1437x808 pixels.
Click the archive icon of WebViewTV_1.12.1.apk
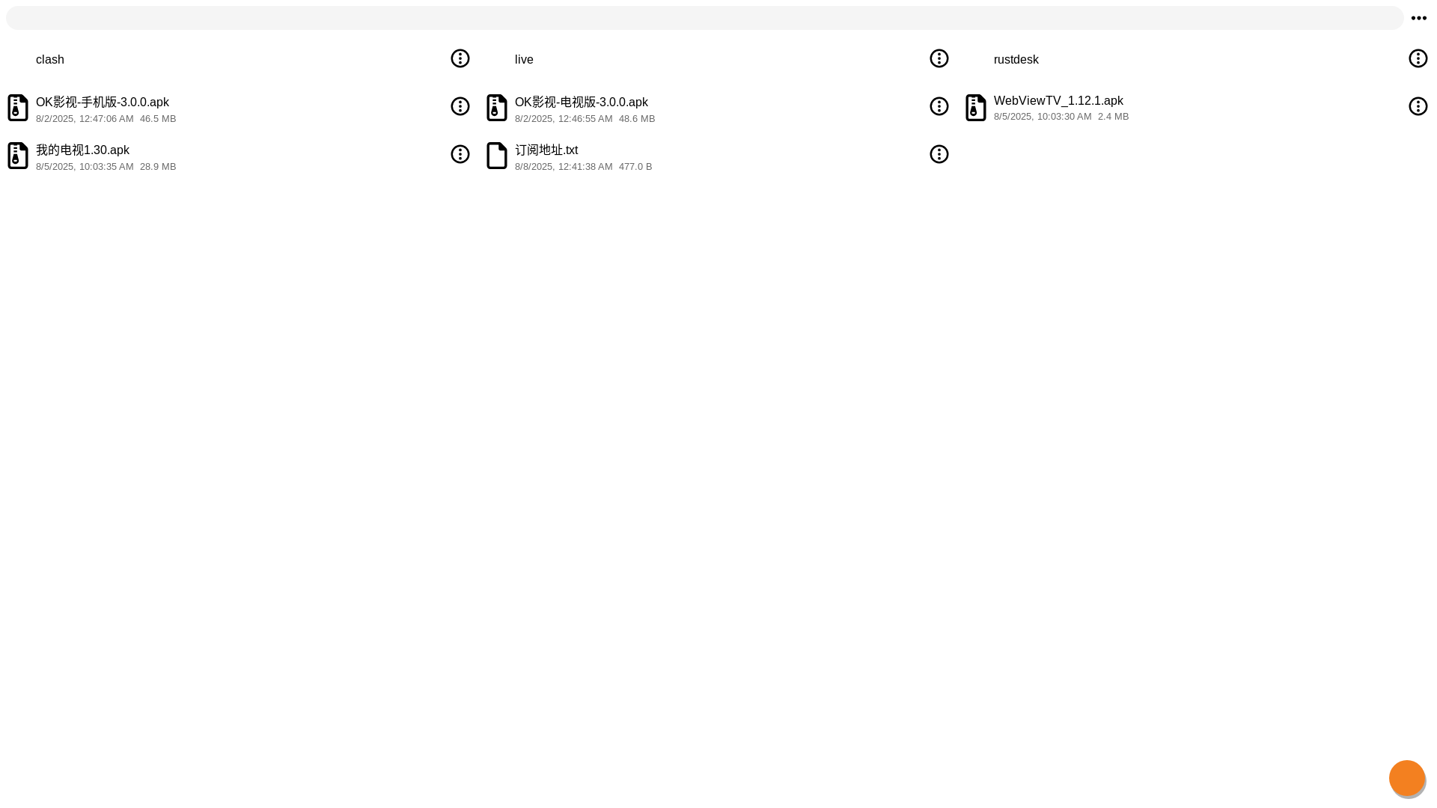click(x=976, y=108)
